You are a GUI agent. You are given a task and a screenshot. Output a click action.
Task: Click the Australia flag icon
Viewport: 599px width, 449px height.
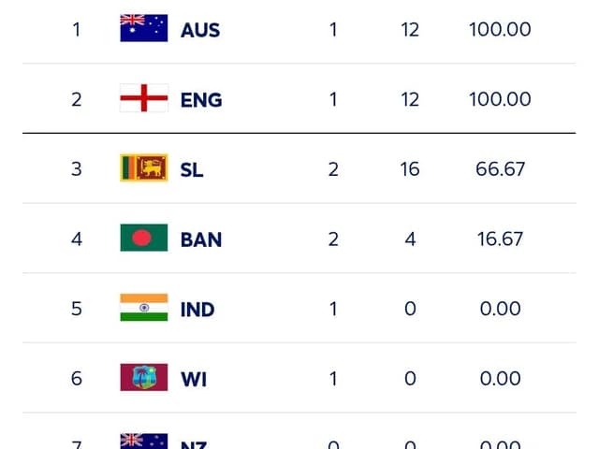[x=144, y=29]
